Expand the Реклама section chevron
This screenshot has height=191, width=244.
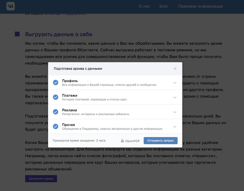point(175,112)
